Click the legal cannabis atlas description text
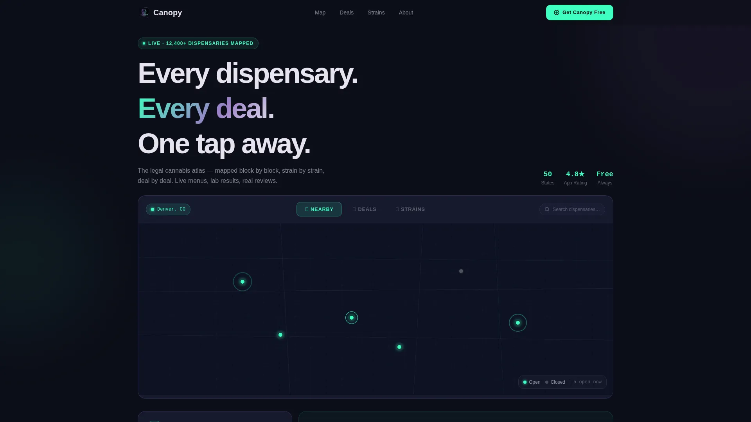 point(231,176)
